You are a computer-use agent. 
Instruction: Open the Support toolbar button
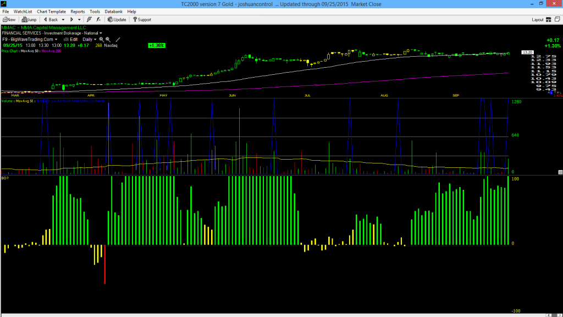pyautogui.click(x=142, y=20)
